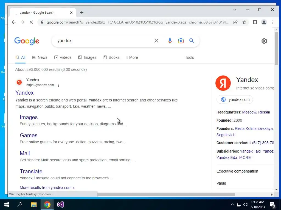The width and height of the screenshot is (281, 210).
Task: Open the Mail sitelink
Action: 25,153
